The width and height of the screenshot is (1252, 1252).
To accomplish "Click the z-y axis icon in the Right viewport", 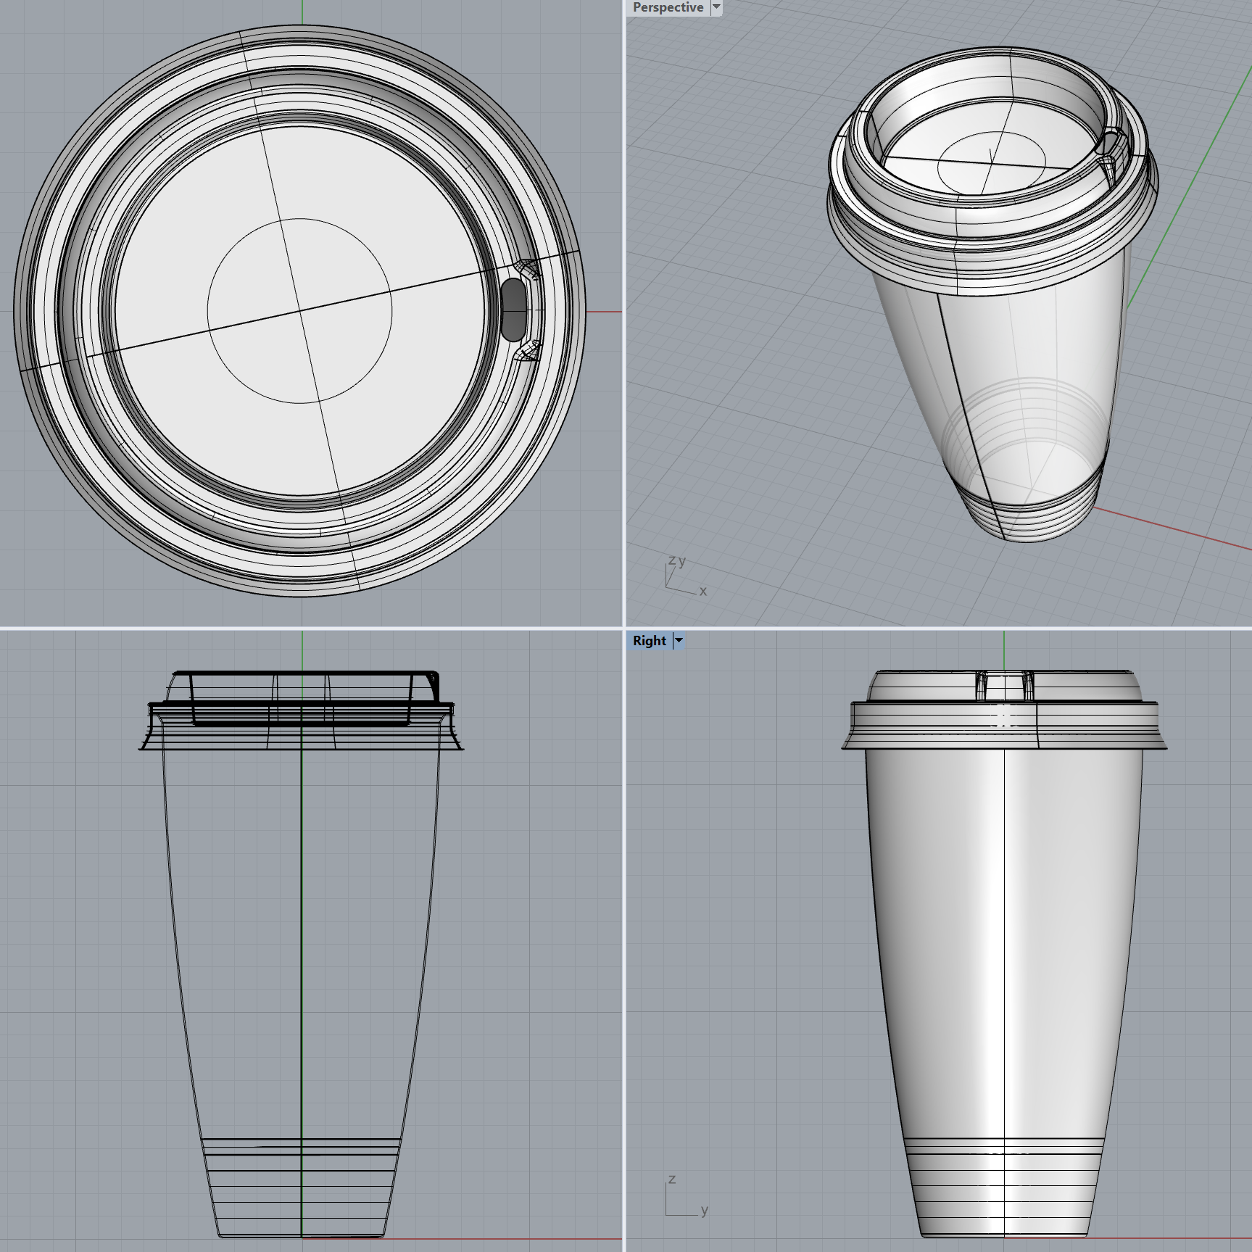I will point(686,1195).
